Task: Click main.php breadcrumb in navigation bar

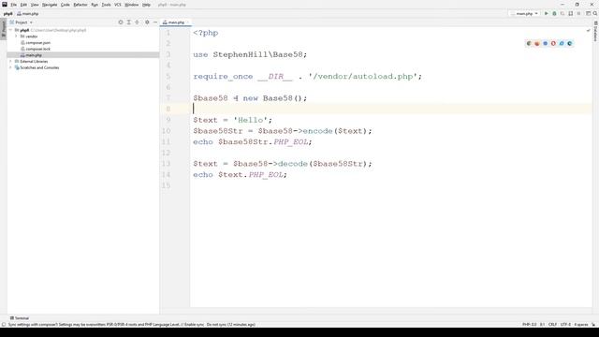Action: point(27,14)
